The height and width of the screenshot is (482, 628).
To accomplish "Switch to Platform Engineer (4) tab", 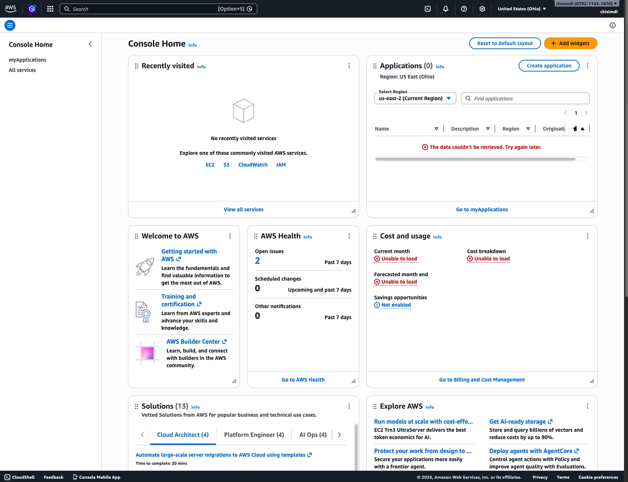I will pos(254,435).
